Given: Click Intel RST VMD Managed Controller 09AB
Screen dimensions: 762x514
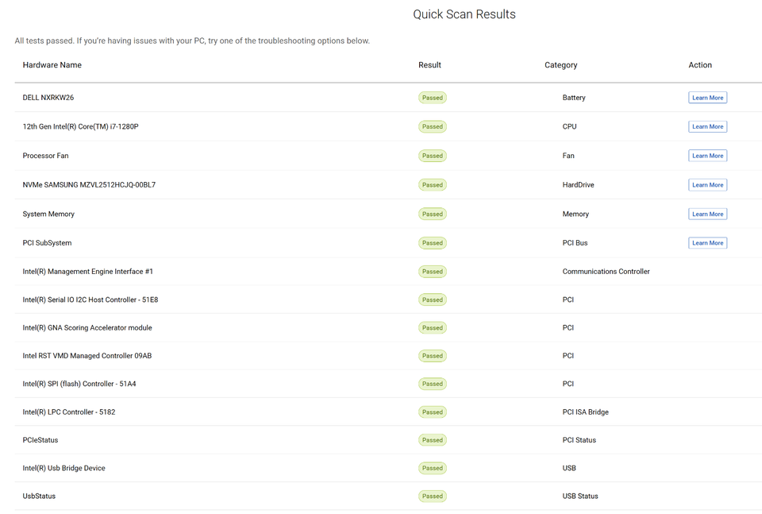Looking at the screenshot, I should (87, 356).
